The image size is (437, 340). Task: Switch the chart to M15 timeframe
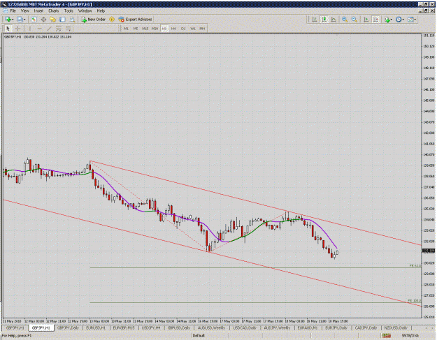(x=145, y=29)
